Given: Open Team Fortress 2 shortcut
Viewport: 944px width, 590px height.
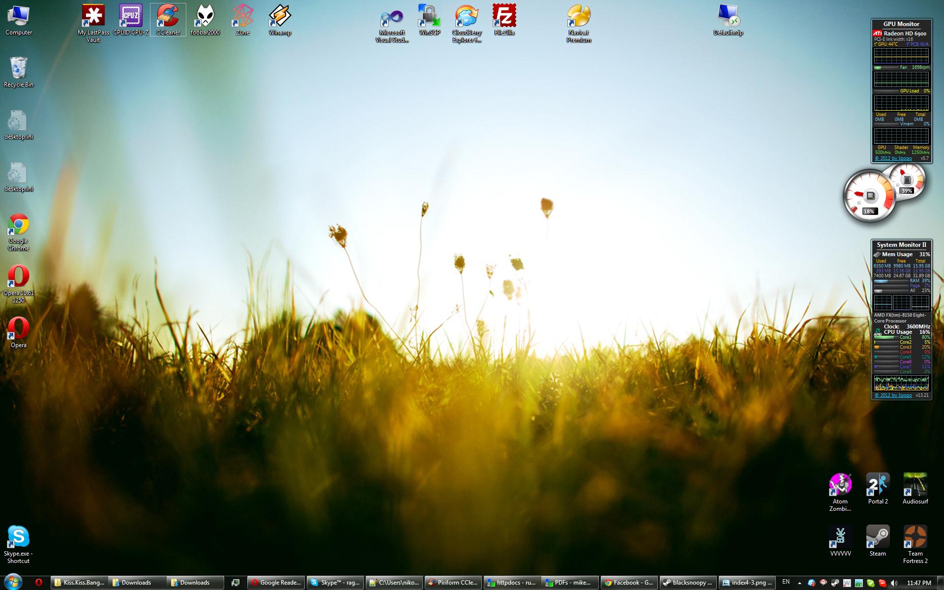Looking at the screenshot, I should (915, 537).
